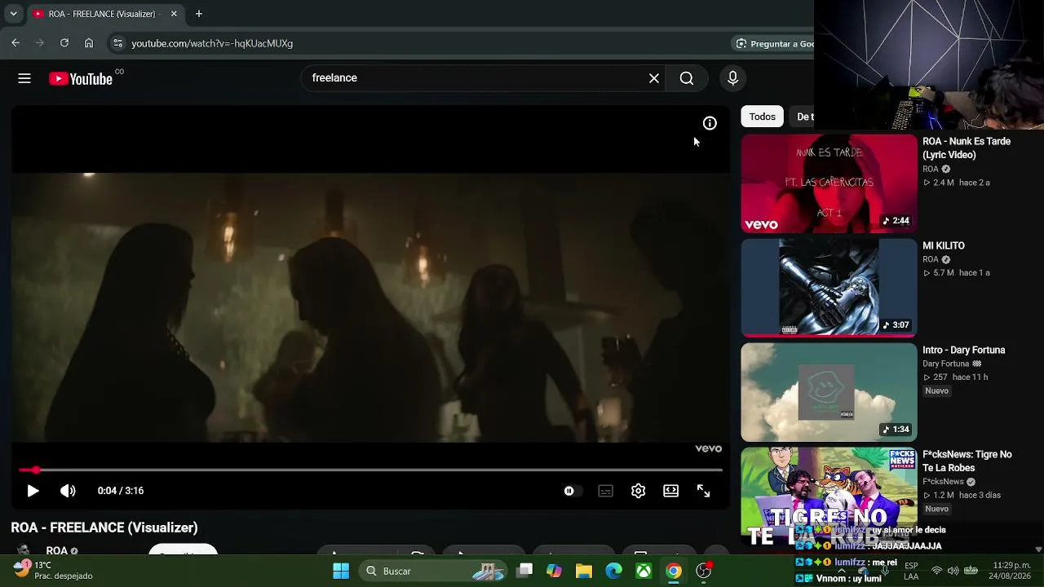Open Dary Fortuna channel name
Screen dimensions: 1044x587
pyautogui.click(x=945, y=364)
